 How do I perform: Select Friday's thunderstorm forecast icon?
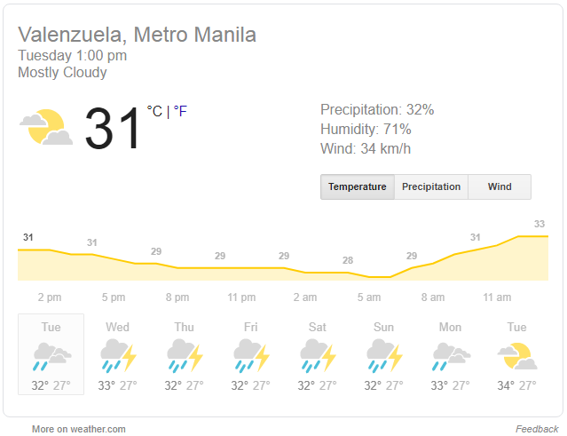tap(251, 356)
